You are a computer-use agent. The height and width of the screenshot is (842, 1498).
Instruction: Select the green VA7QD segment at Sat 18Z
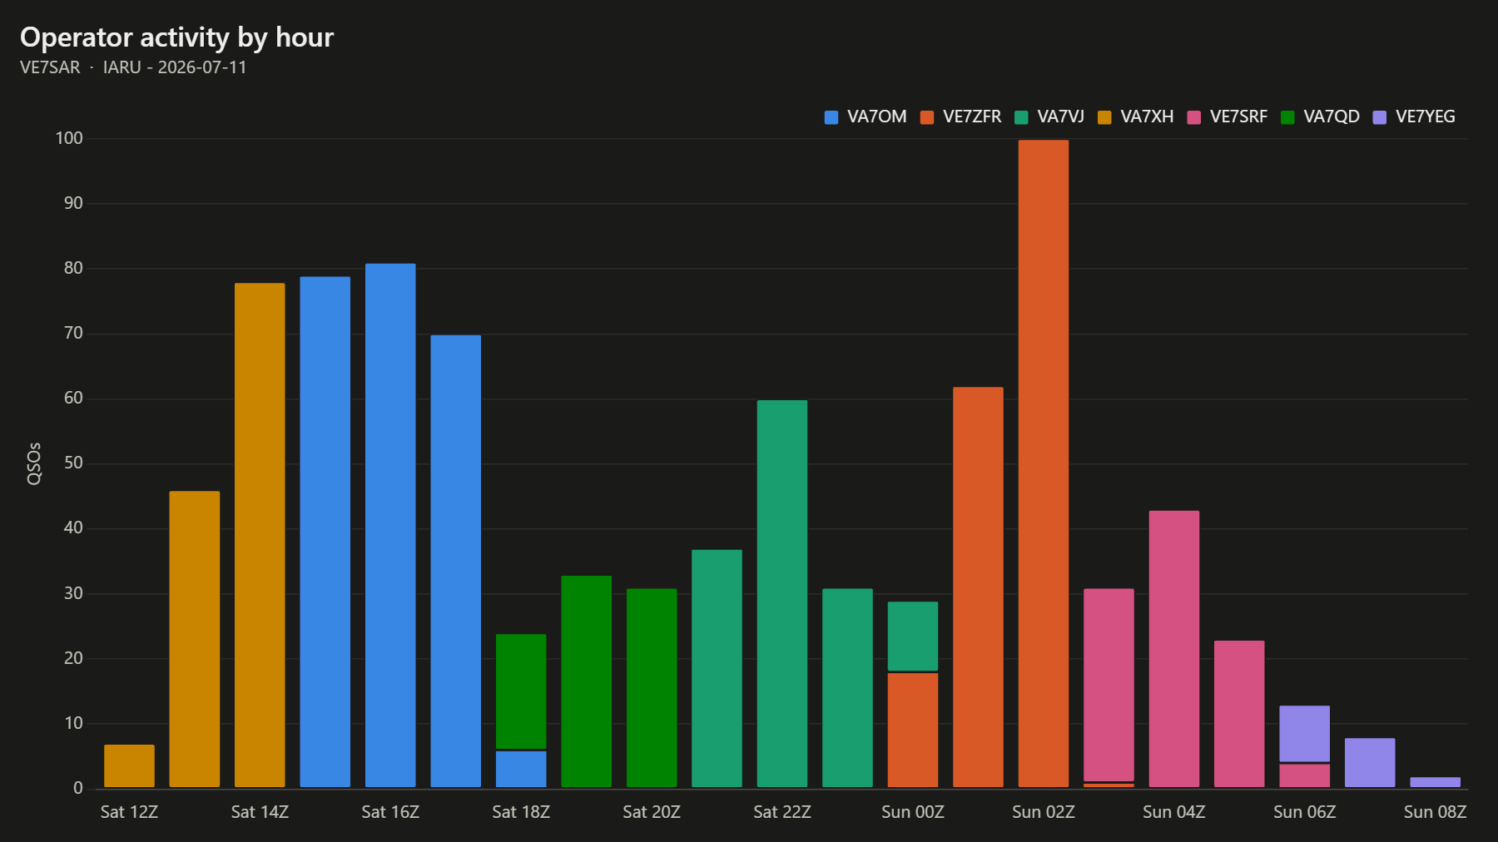tap(521, 691)
